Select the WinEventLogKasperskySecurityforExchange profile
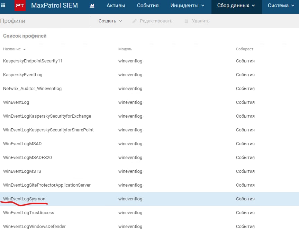 (149, 116)
